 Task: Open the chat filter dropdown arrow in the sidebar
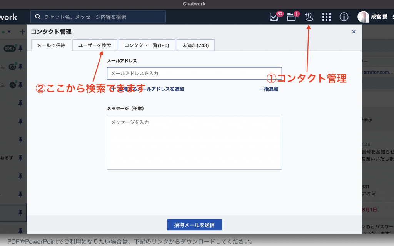coord(9,32)
